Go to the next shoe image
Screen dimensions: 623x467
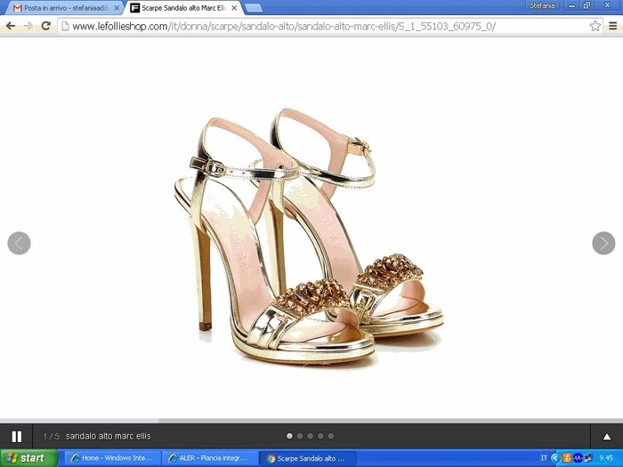[x=603, y=243]
